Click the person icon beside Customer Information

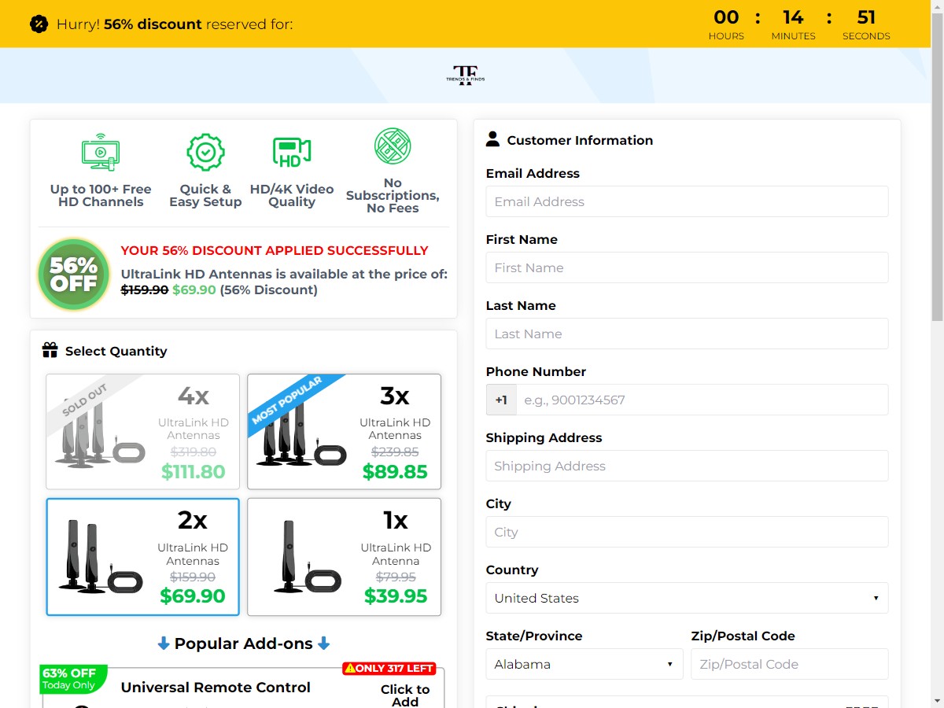coord(493,139)
